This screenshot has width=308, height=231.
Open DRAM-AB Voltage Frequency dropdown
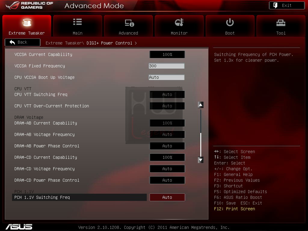click(x=167, y=134)
